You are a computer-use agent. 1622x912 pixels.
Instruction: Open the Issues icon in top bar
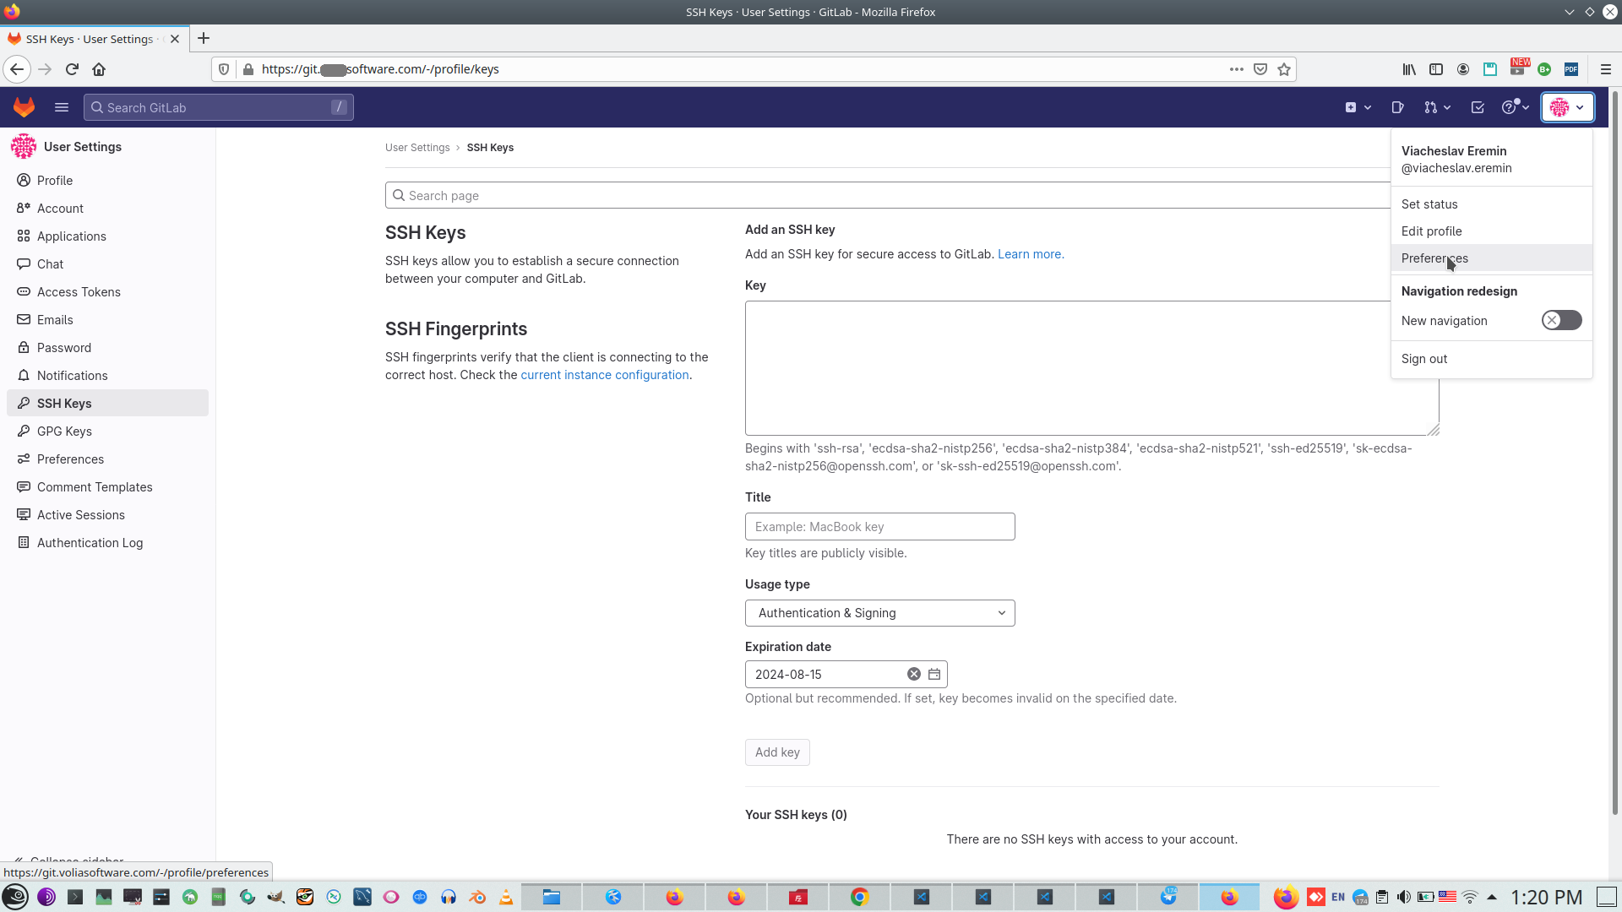(x=1397, y=107)
